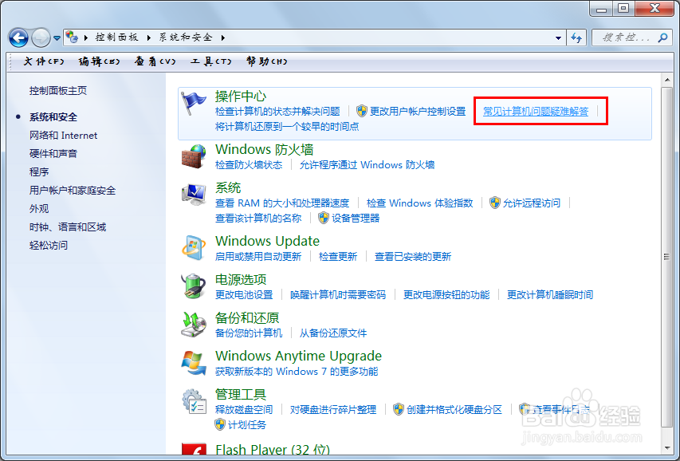Image resolution: width=680 pixels, height=461 pixels.
Task: Click the Windows Firewall brick wall icon
Action: 194,156
